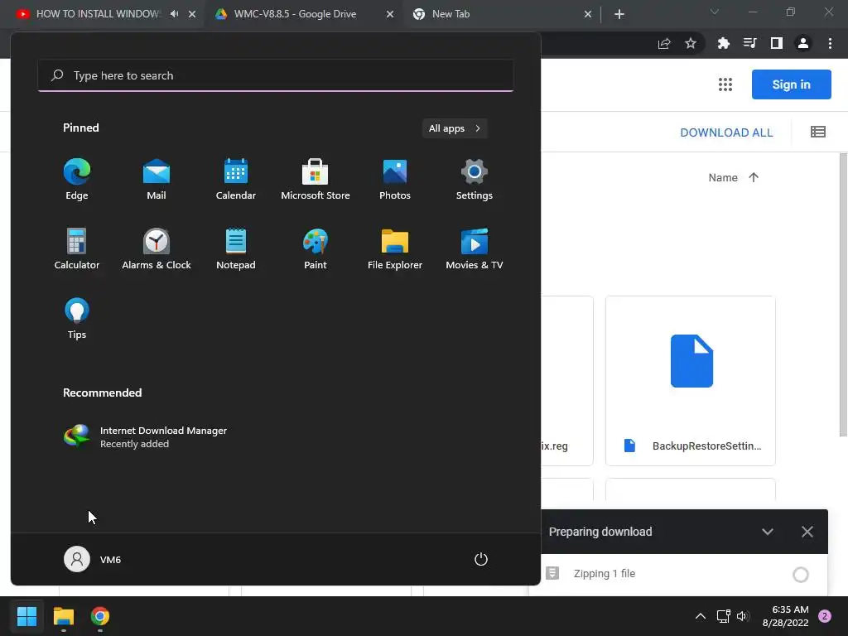The height and width of the screenshot is (636, 848).
Task: Close the New Tab tab
Action: coord(588,15)
